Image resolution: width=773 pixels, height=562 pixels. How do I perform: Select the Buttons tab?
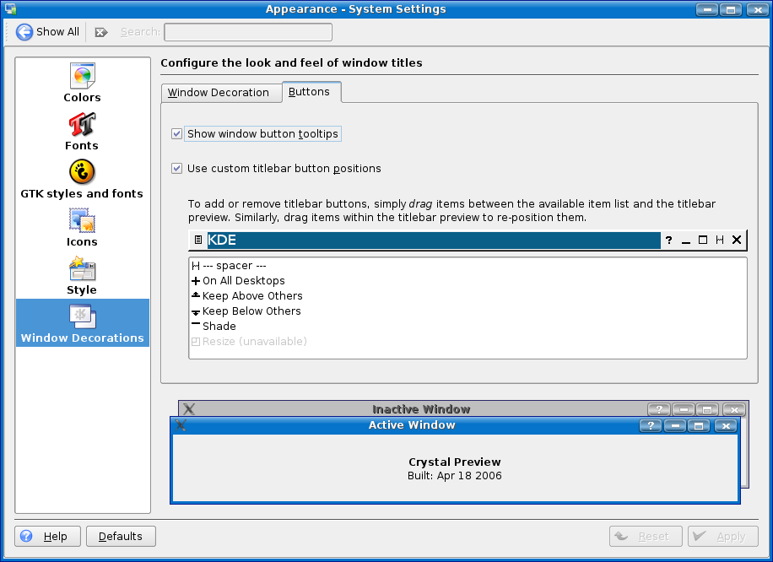[310, 92]
